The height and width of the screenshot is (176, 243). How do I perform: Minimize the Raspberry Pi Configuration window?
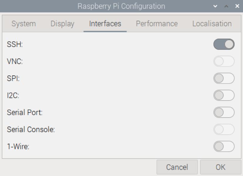215,6
